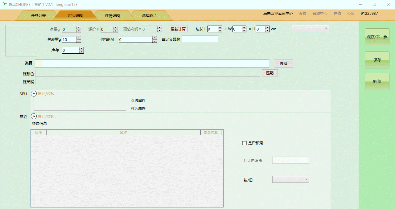
Task: Click the 刷新 button
Action: pos(377,82)
